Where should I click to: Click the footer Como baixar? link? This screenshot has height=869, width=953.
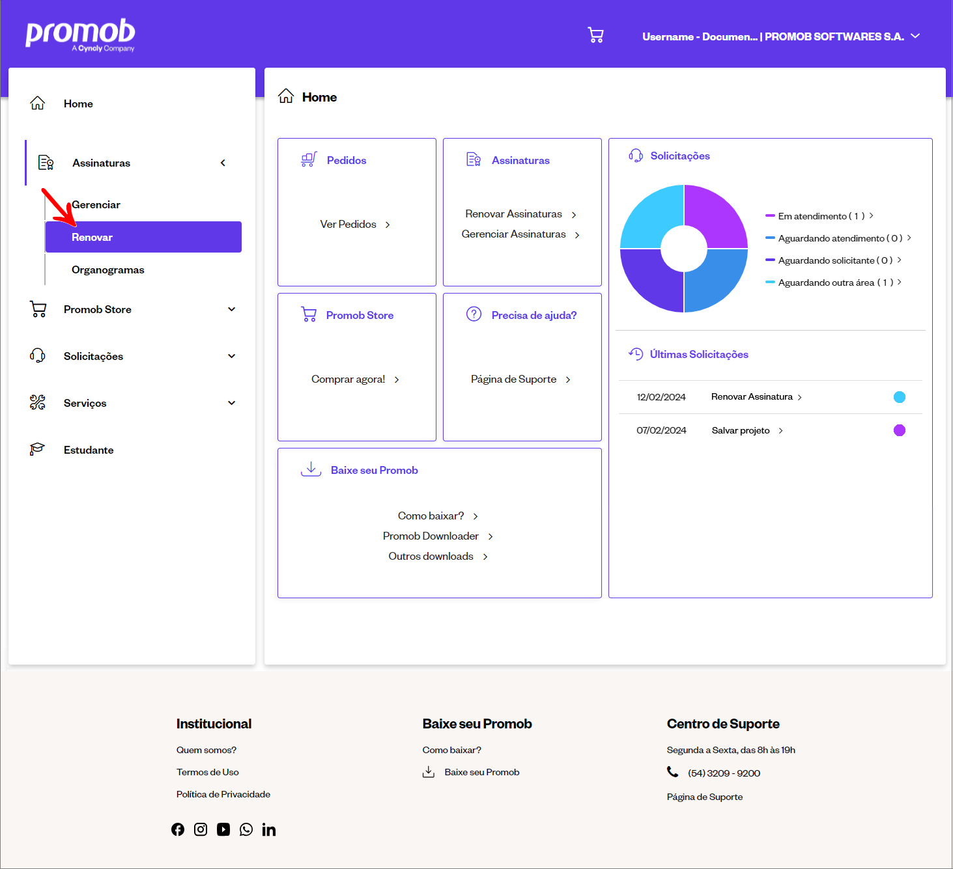452,750
